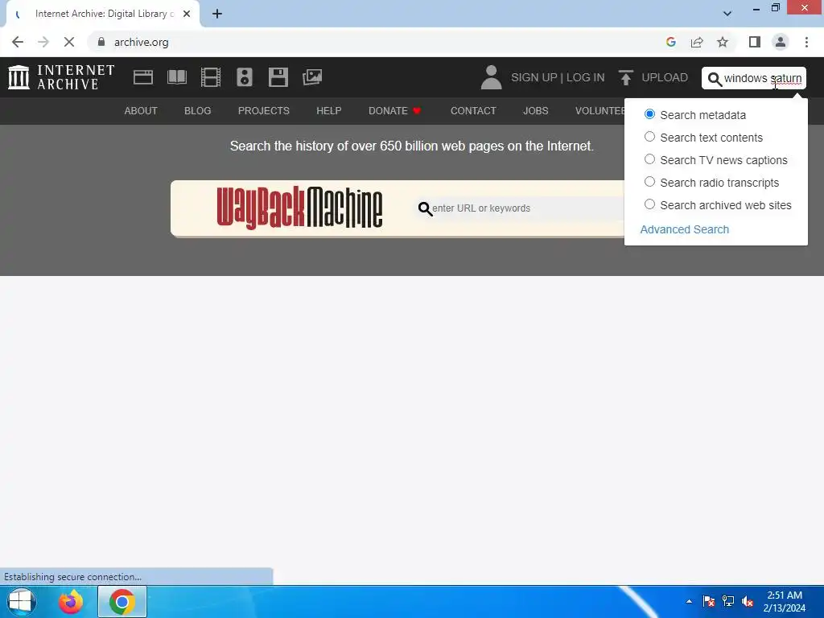The height and width of the screenshot is (618, 824).
Task: Click the user avatar icon
Action: tap(492, 77)
